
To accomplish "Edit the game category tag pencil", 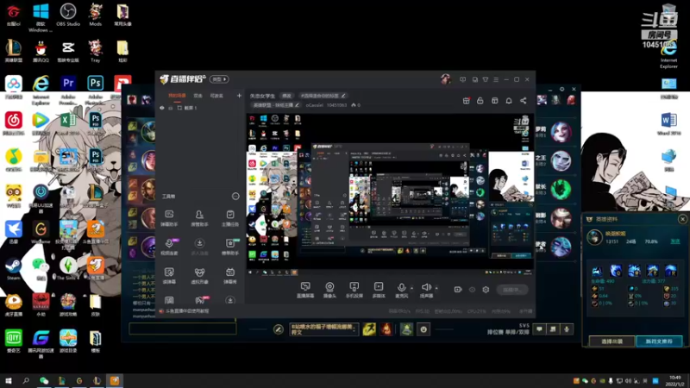I will tap(297, 105).
